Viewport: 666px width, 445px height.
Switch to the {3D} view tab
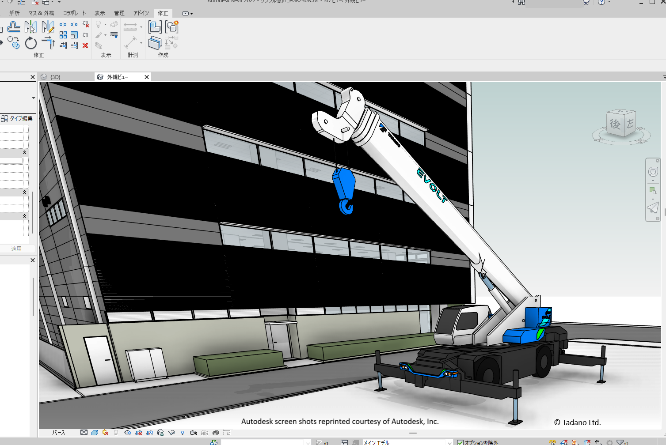55,77
